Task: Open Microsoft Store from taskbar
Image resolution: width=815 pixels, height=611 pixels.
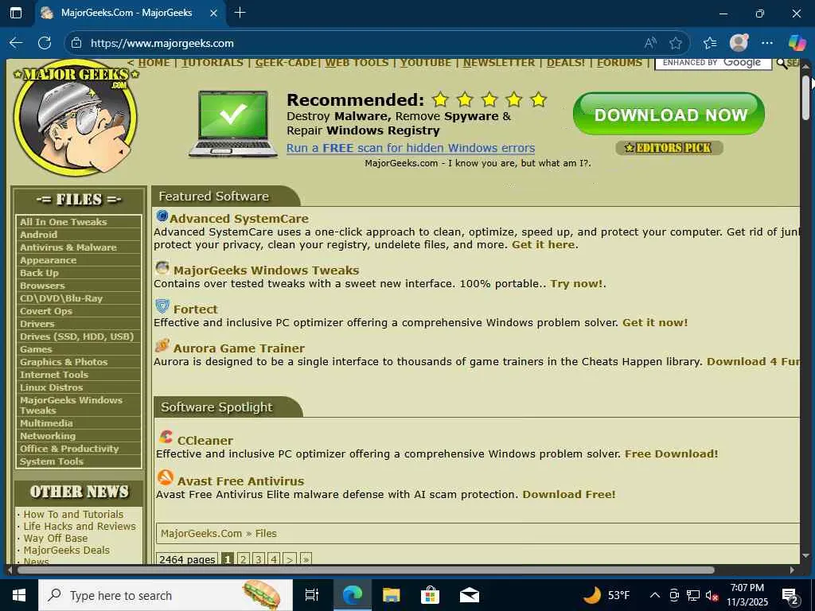Action: 430,595
